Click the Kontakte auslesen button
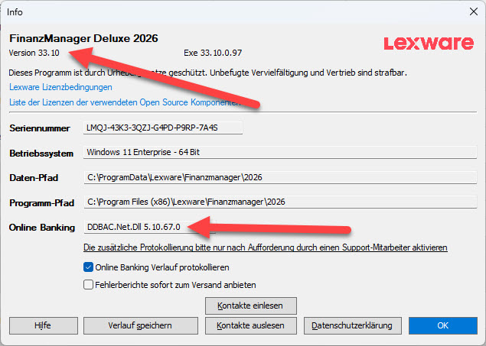Viewport: 486px width, 346px height. tap(250, 325)
